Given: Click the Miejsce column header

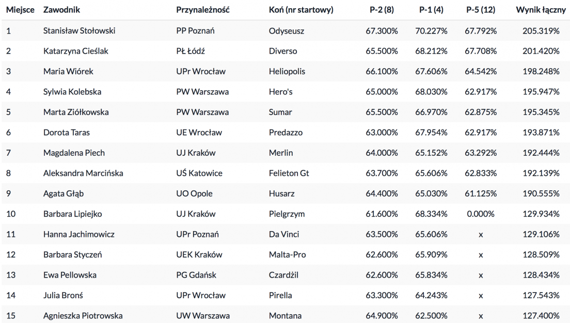Looking at the screenshot, I should [21, 10].
